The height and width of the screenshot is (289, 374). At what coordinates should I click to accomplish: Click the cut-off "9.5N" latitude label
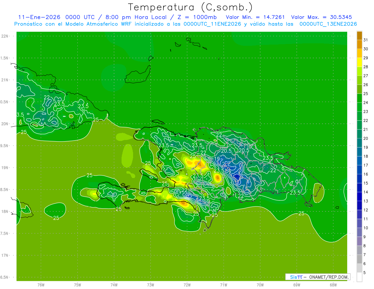pyautogui.click(x=5, y=146)
